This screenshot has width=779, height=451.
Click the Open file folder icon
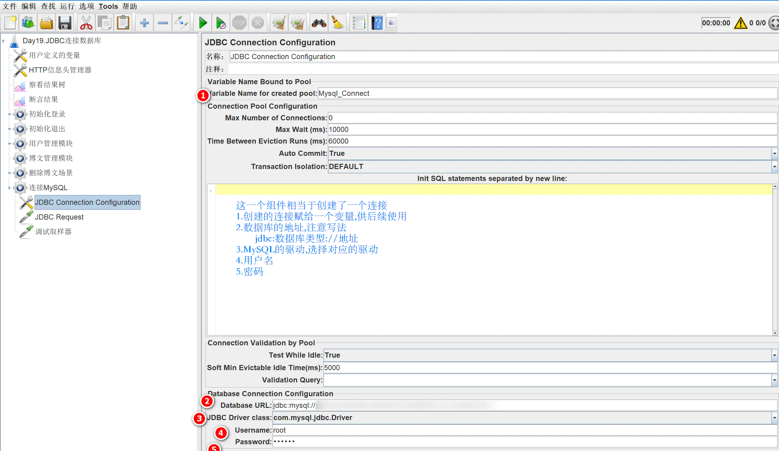pos(46,23)
